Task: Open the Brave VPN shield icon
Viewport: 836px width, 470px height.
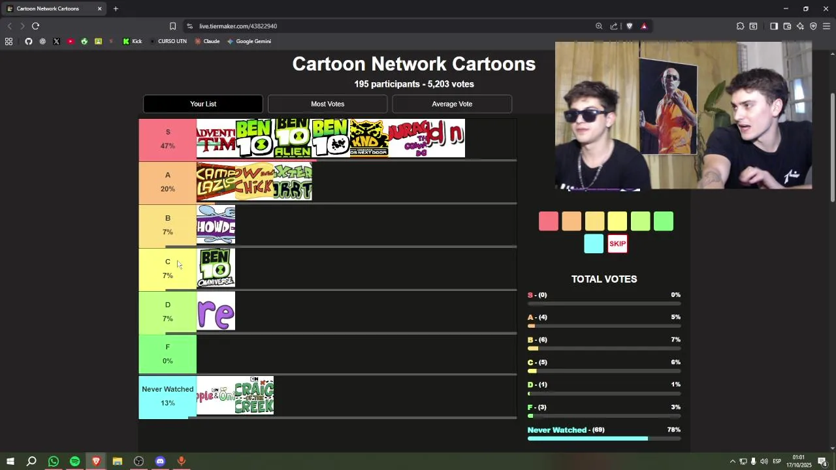Action: tap(813, 26)
